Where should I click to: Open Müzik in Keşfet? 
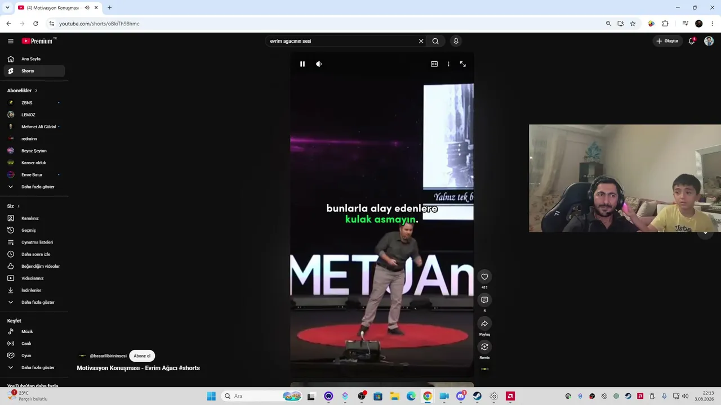click(34, 332)
